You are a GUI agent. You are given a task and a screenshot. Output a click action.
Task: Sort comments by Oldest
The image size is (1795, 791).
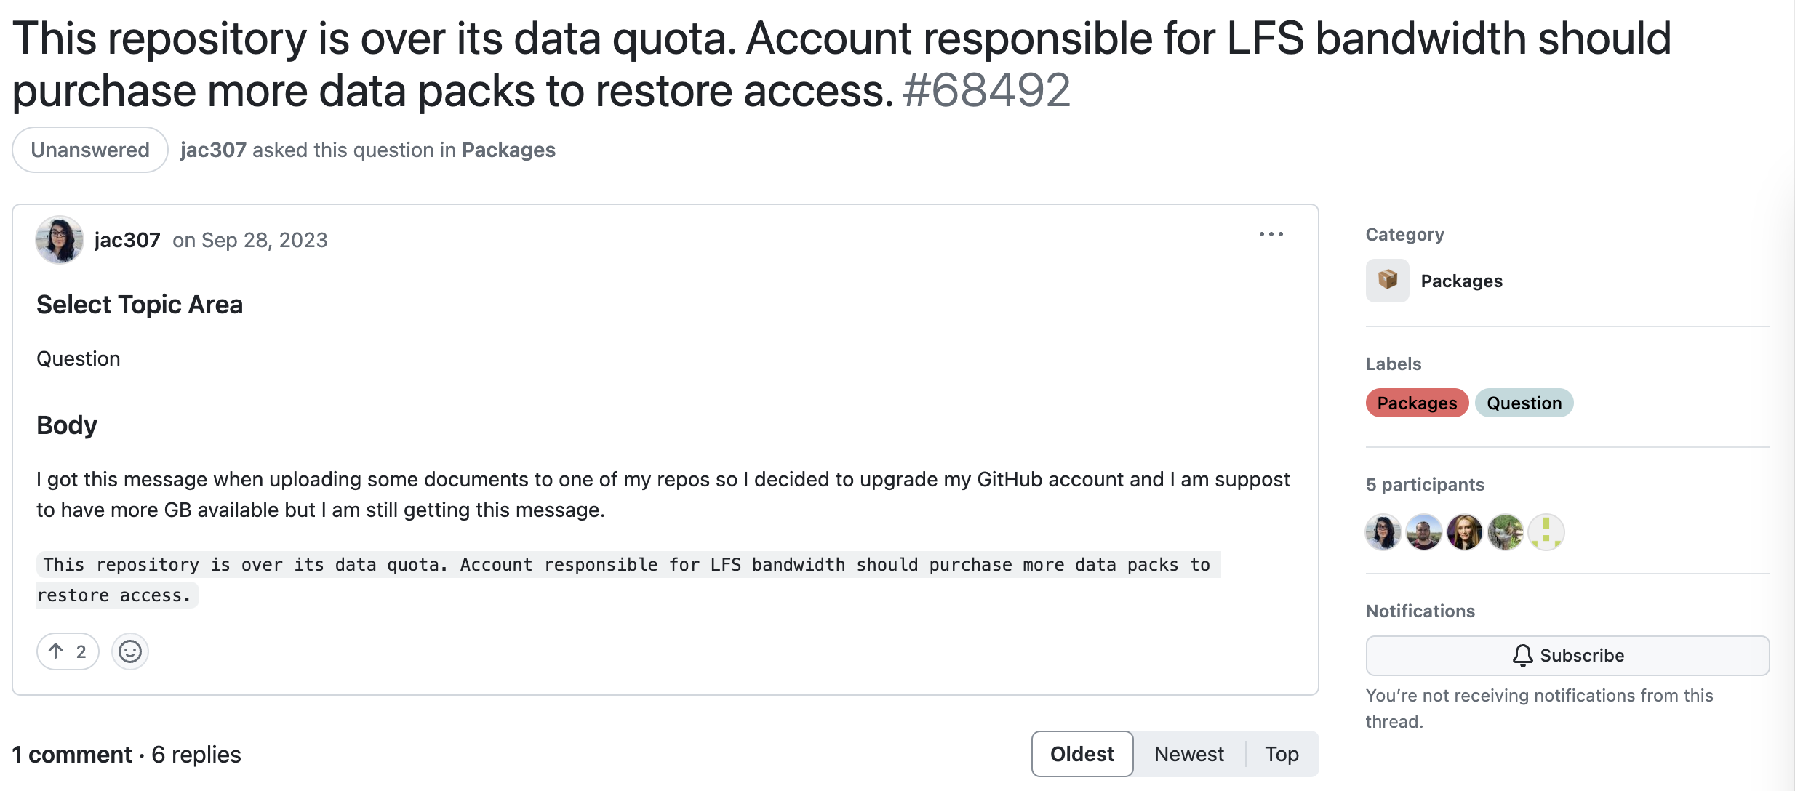(1082, 754)
